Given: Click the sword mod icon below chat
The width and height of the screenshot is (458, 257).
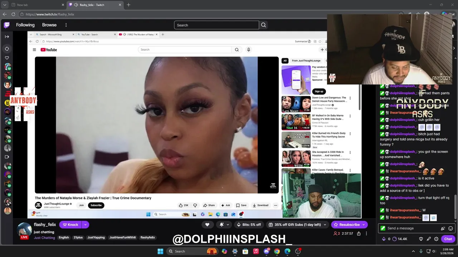Looking at the screenshot, I should coord(429,239).
